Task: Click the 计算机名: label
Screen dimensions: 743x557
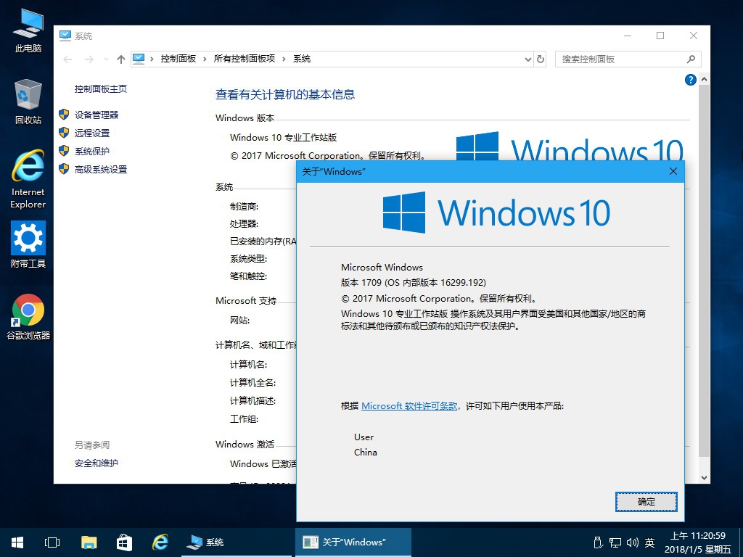Action: pos(248,364)
